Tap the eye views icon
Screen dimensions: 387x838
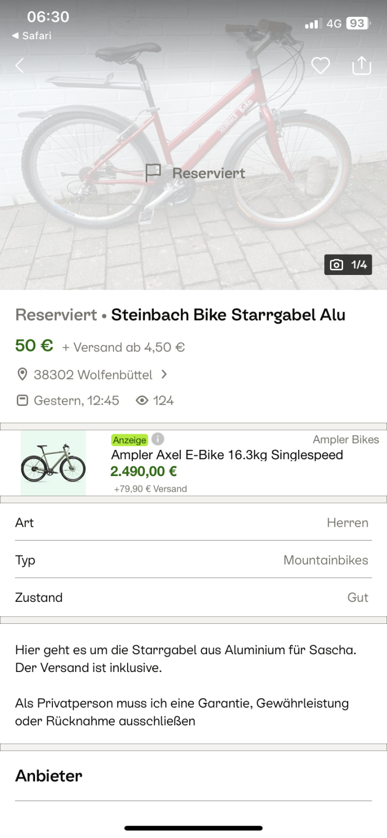tap(142, 401)
